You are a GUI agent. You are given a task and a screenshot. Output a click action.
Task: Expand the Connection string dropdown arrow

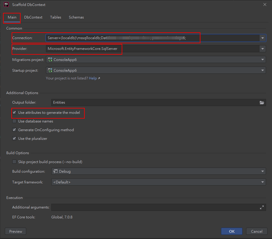(262, 38)
